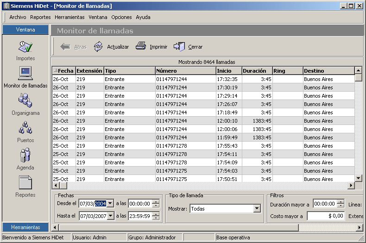Click the Duración mayor a time spinner

pos(341,204)
